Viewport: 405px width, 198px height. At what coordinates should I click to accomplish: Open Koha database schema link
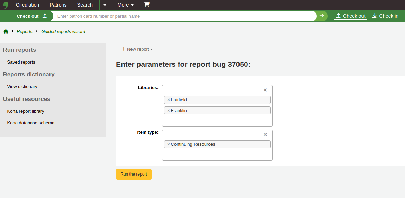pyautogui.click(x=31, y=123)
